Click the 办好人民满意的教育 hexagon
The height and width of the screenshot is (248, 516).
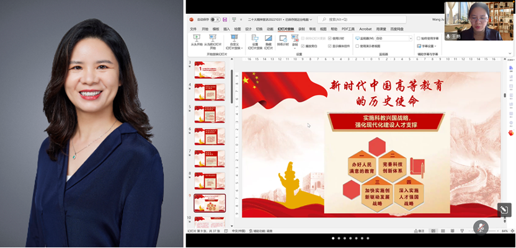click(x=362, y=167)
